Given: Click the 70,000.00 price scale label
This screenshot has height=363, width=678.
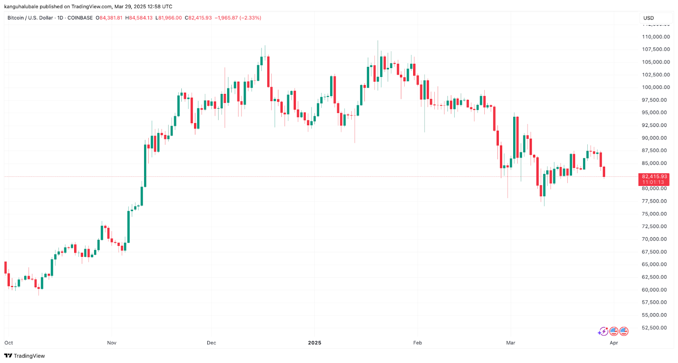Looking at the screenshot, I should pos(656,239).
